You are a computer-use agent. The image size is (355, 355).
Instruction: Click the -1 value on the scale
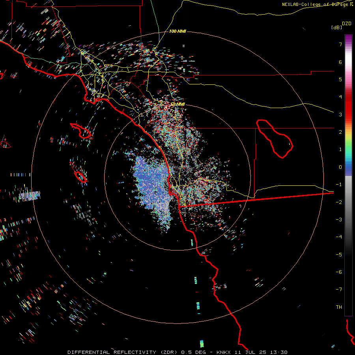(339, 185)
